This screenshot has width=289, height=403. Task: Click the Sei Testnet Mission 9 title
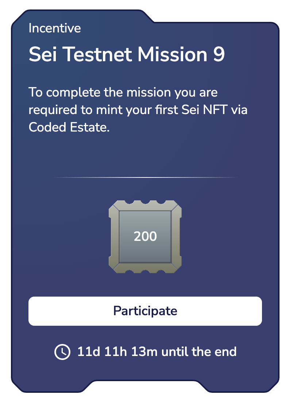[x=126, y=55]
